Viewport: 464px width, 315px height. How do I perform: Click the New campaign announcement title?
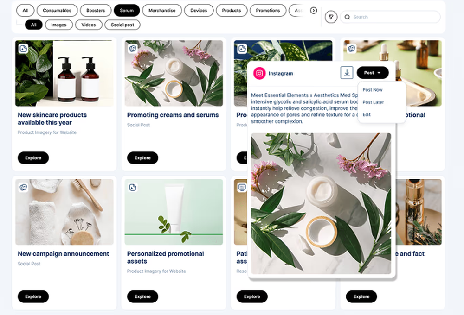click(x=63, y=253)
